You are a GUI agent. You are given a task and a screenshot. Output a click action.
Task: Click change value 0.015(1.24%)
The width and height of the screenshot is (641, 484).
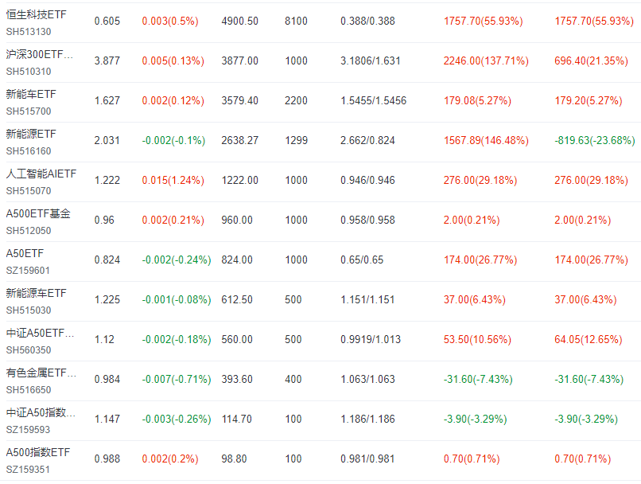[x=173, y=180]
